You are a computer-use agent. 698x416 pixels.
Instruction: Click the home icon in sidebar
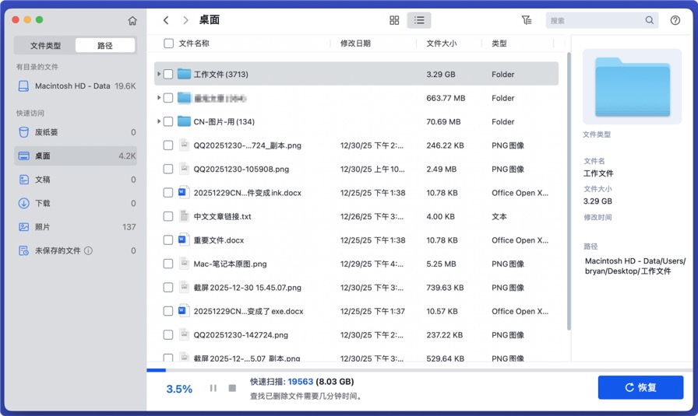point(132,20)
